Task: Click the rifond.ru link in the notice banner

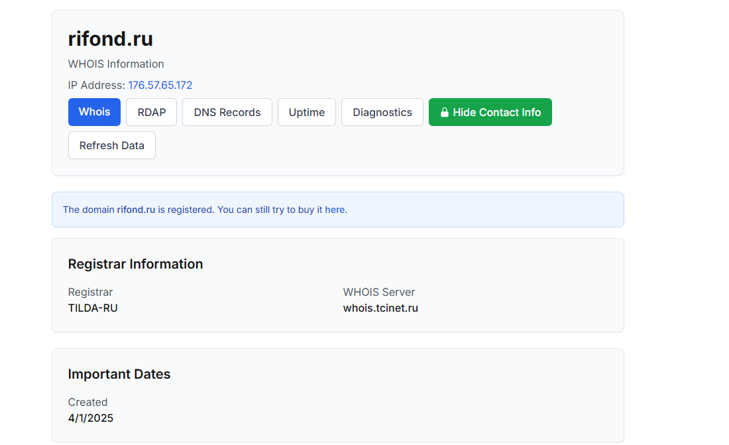Action: coord(136,210)
